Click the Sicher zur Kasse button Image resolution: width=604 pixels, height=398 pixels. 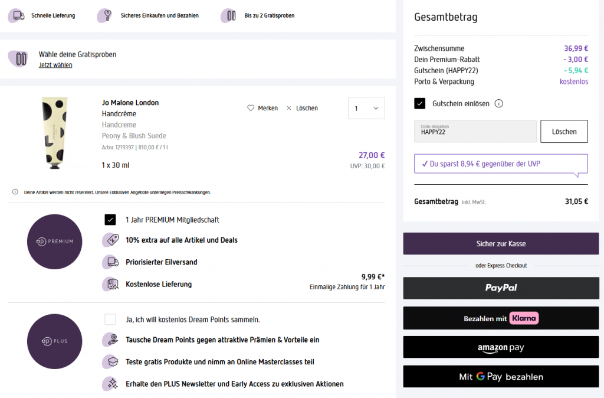click(x=501, y=243)
